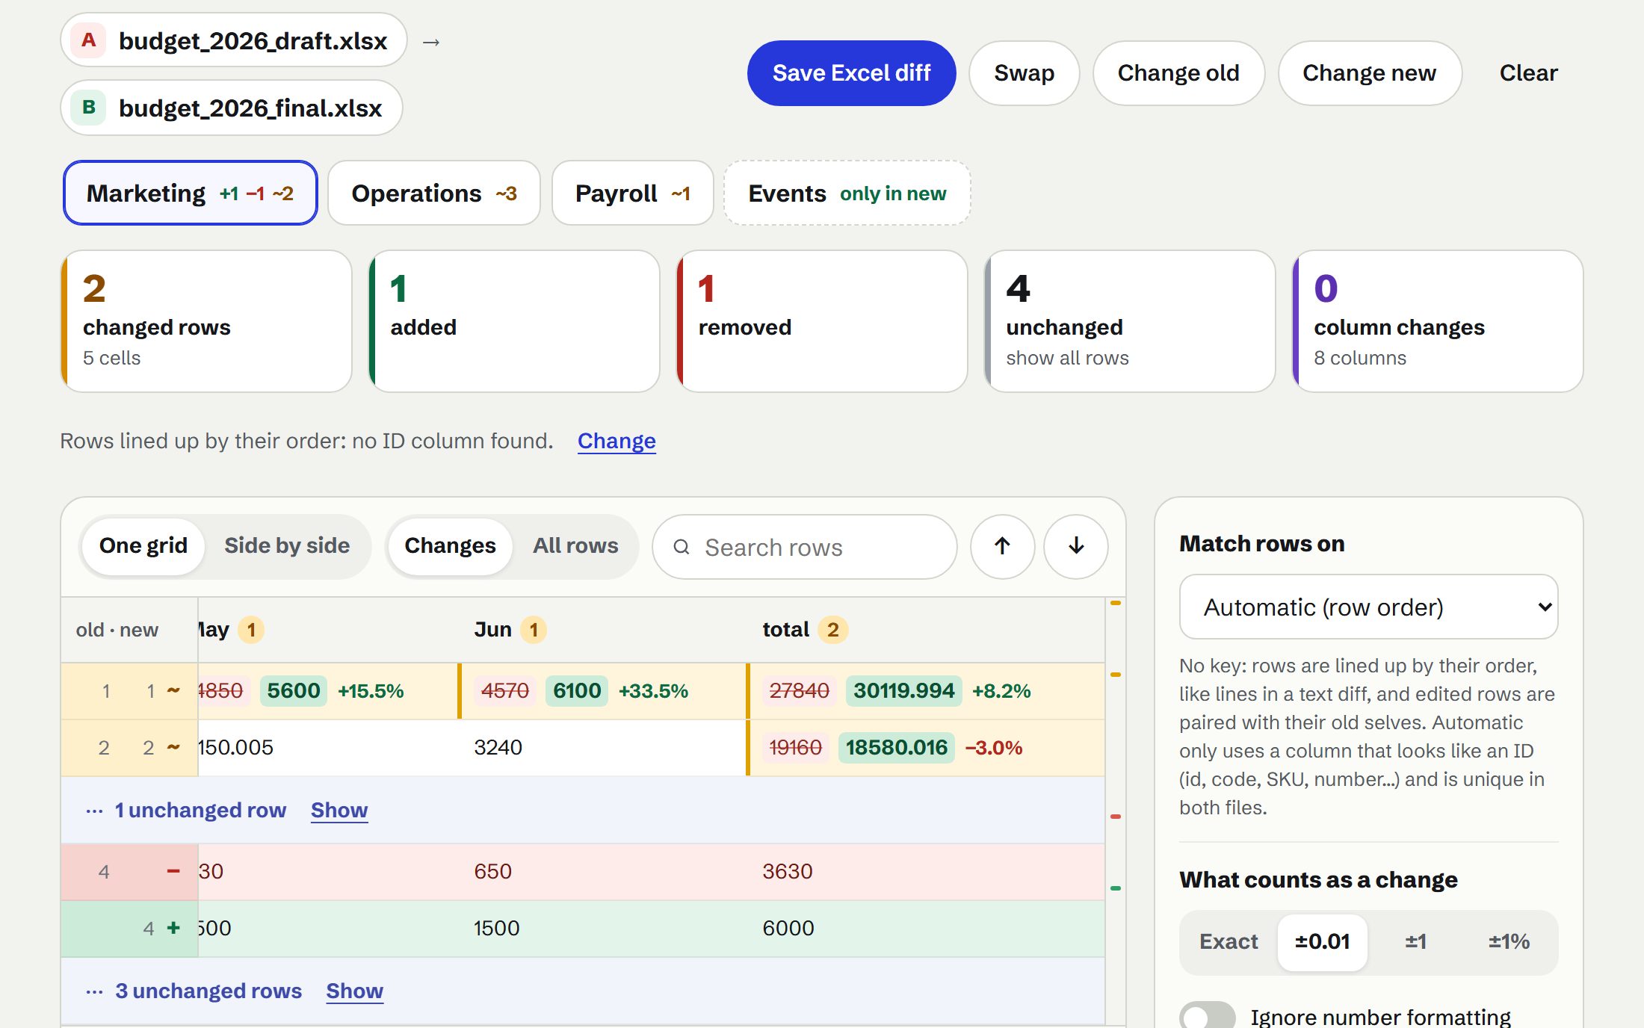Jump to previous change with up arrow
This screenshot has width=1644, height=1028.
(x=1002, y=546)
